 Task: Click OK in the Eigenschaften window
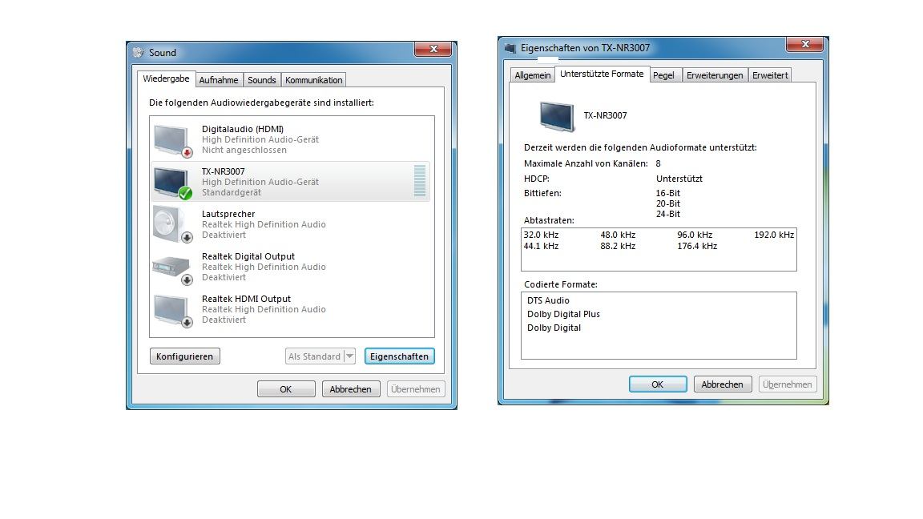pyautogui.click(x=658, y=384)
